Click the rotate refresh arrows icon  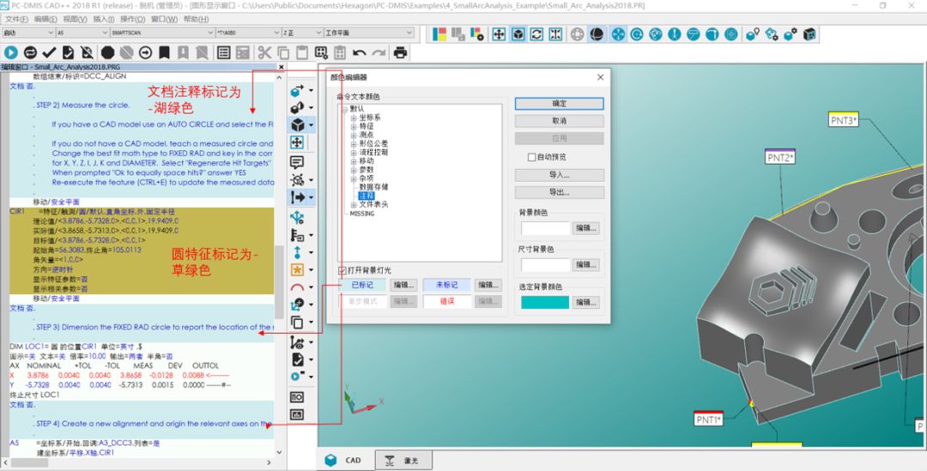click(x=536, y=33)
